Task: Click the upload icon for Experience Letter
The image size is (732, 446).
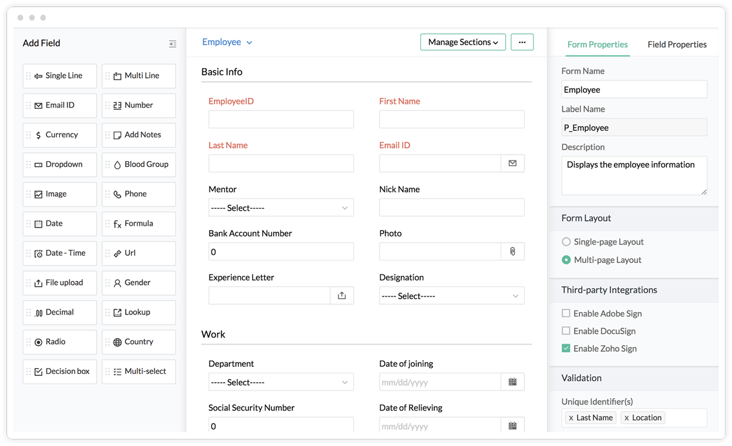Action: coord(342,296)
